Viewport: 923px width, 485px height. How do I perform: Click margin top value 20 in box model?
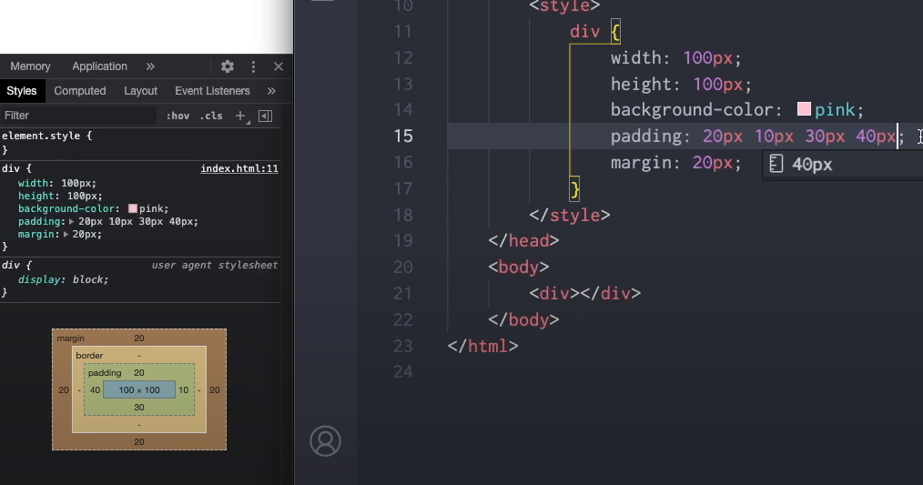pyautogui.click(x=139, y=338)
